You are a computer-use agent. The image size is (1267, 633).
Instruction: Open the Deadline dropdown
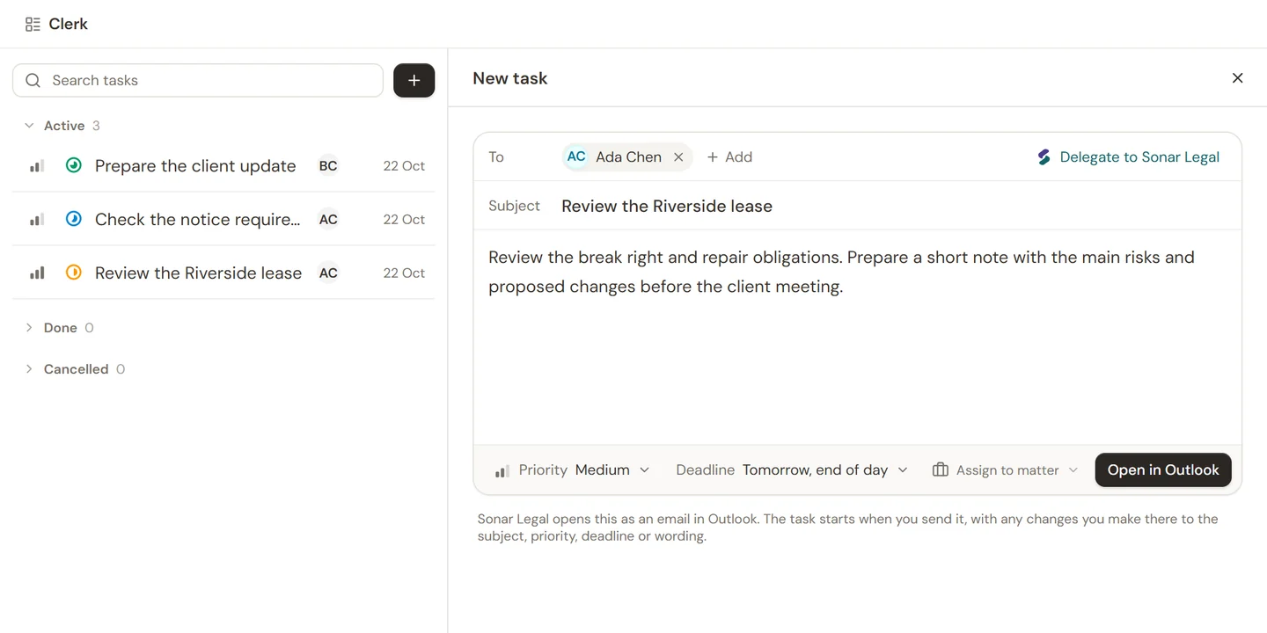click(792, 469)
